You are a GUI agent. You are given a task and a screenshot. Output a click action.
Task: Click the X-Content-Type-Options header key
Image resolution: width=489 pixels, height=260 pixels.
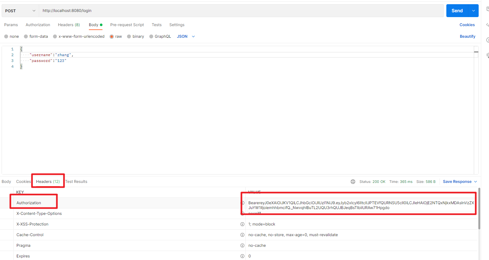tap(39, 214)
